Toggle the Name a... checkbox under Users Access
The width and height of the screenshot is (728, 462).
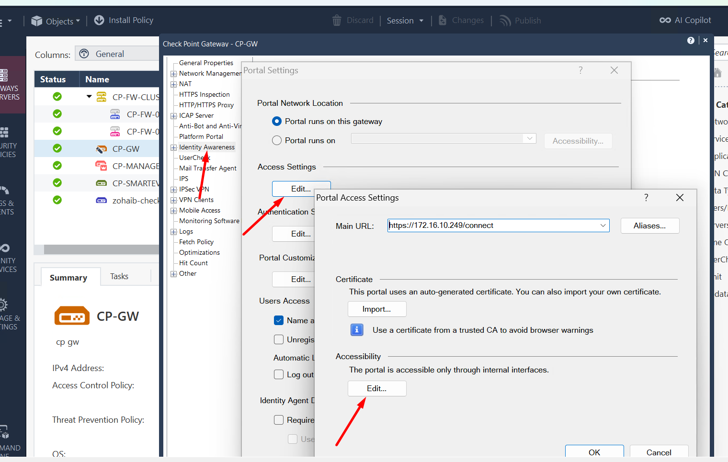[x=279, y=320]
